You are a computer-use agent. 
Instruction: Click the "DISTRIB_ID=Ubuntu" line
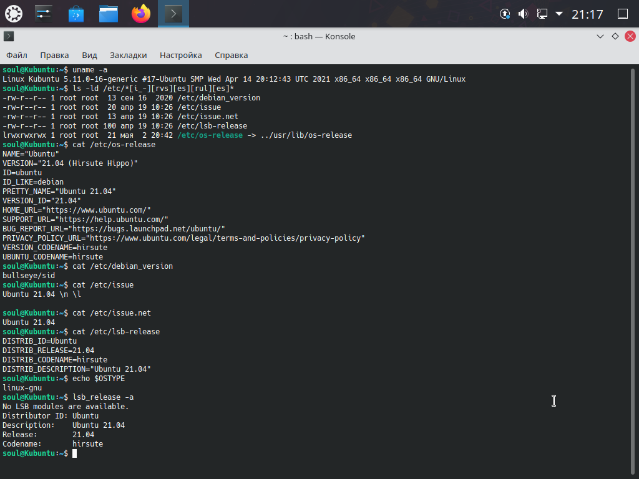pyautogui.click(x=39, y=341)
